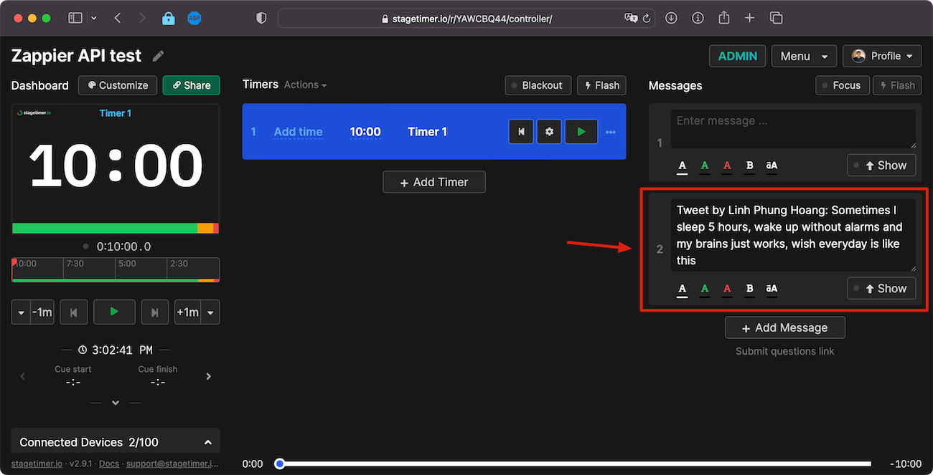Image resolution: width=933 pixels, height=475 pixels.
Task: Open the Timers Actions dropdown
Action: click(305, 85)
